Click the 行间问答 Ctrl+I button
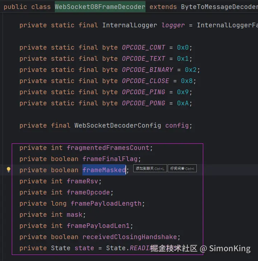The image size is (258, 261). pos(182,169)
